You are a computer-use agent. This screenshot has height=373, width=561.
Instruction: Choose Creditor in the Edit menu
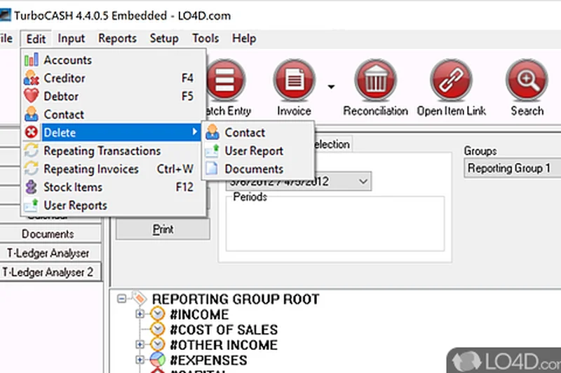pyautogui.click(x=65, y=78)
